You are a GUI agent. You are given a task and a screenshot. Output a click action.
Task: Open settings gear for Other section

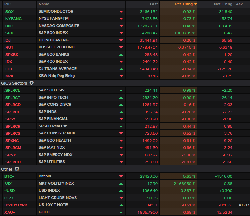(x=17, y=169)
